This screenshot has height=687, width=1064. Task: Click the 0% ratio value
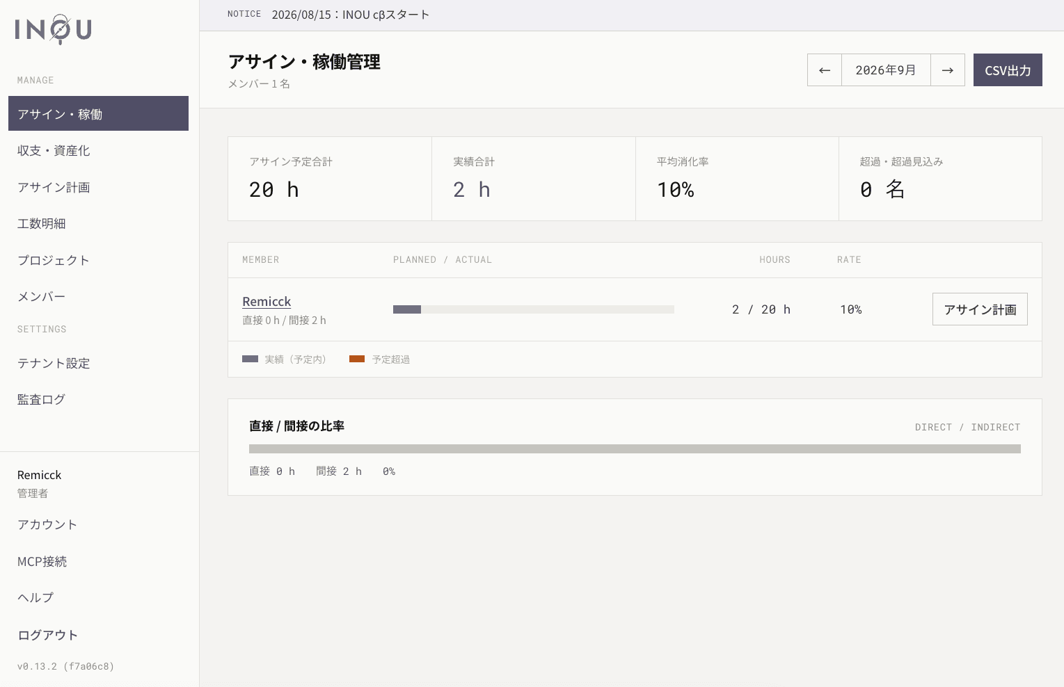point(389,471)
